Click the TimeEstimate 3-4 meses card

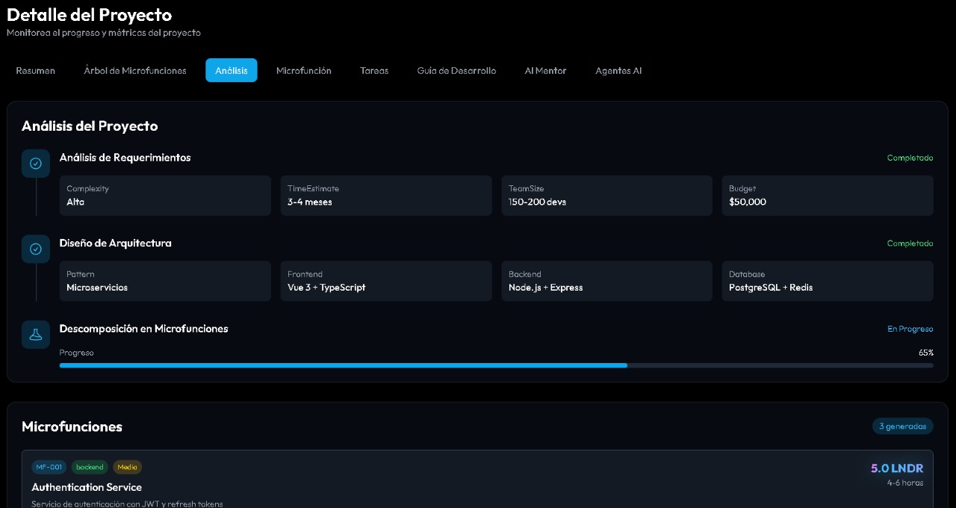click(x=386, y=196)
